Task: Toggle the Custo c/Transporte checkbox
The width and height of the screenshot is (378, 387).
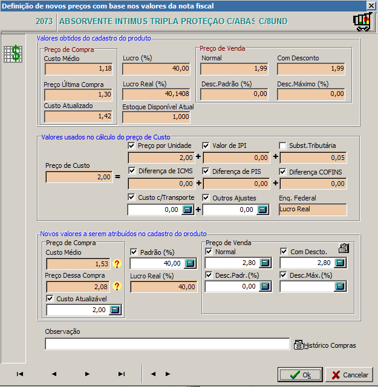Action: coord(131,197)
